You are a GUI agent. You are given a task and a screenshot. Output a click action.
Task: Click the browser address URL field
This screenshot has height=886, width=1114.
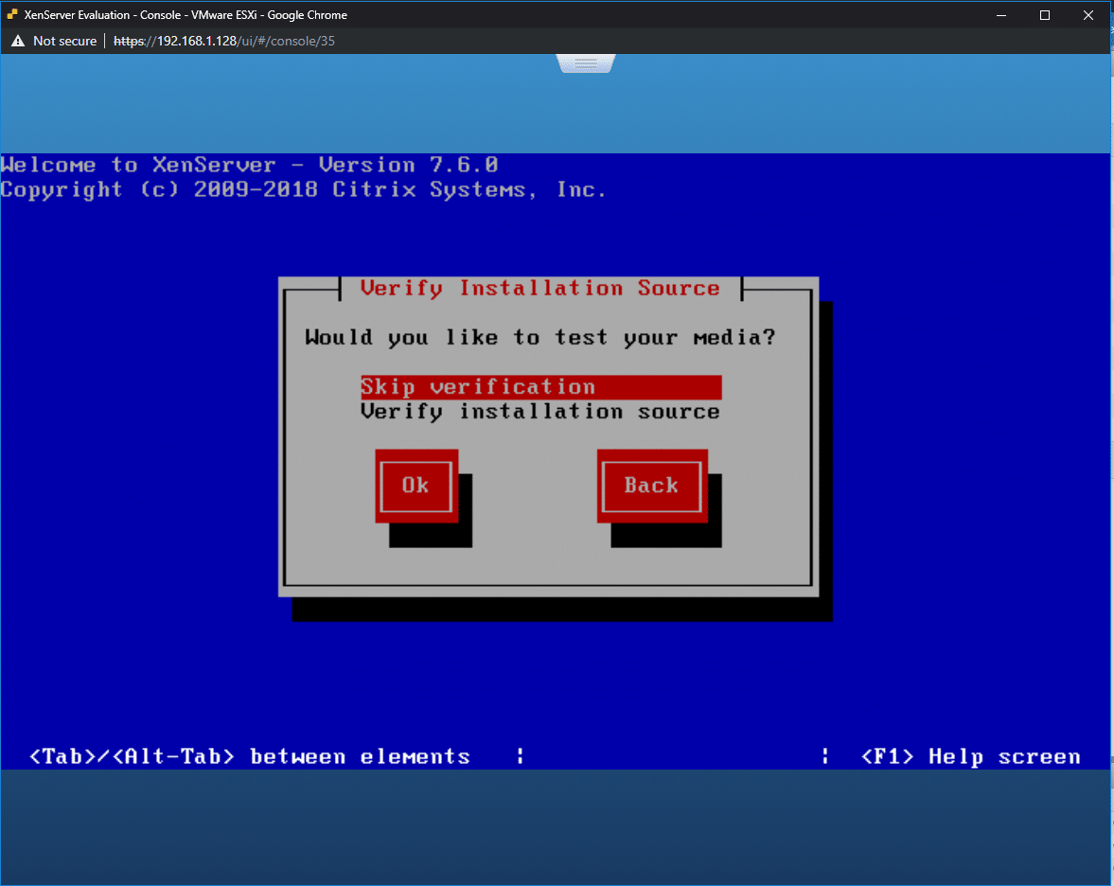coord(223,42)
